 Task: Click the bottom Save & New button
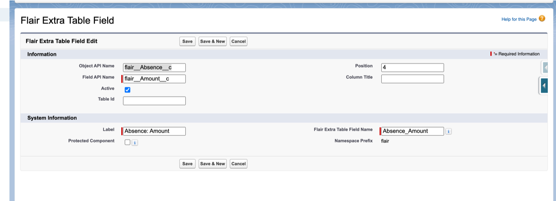click(212, 164)
